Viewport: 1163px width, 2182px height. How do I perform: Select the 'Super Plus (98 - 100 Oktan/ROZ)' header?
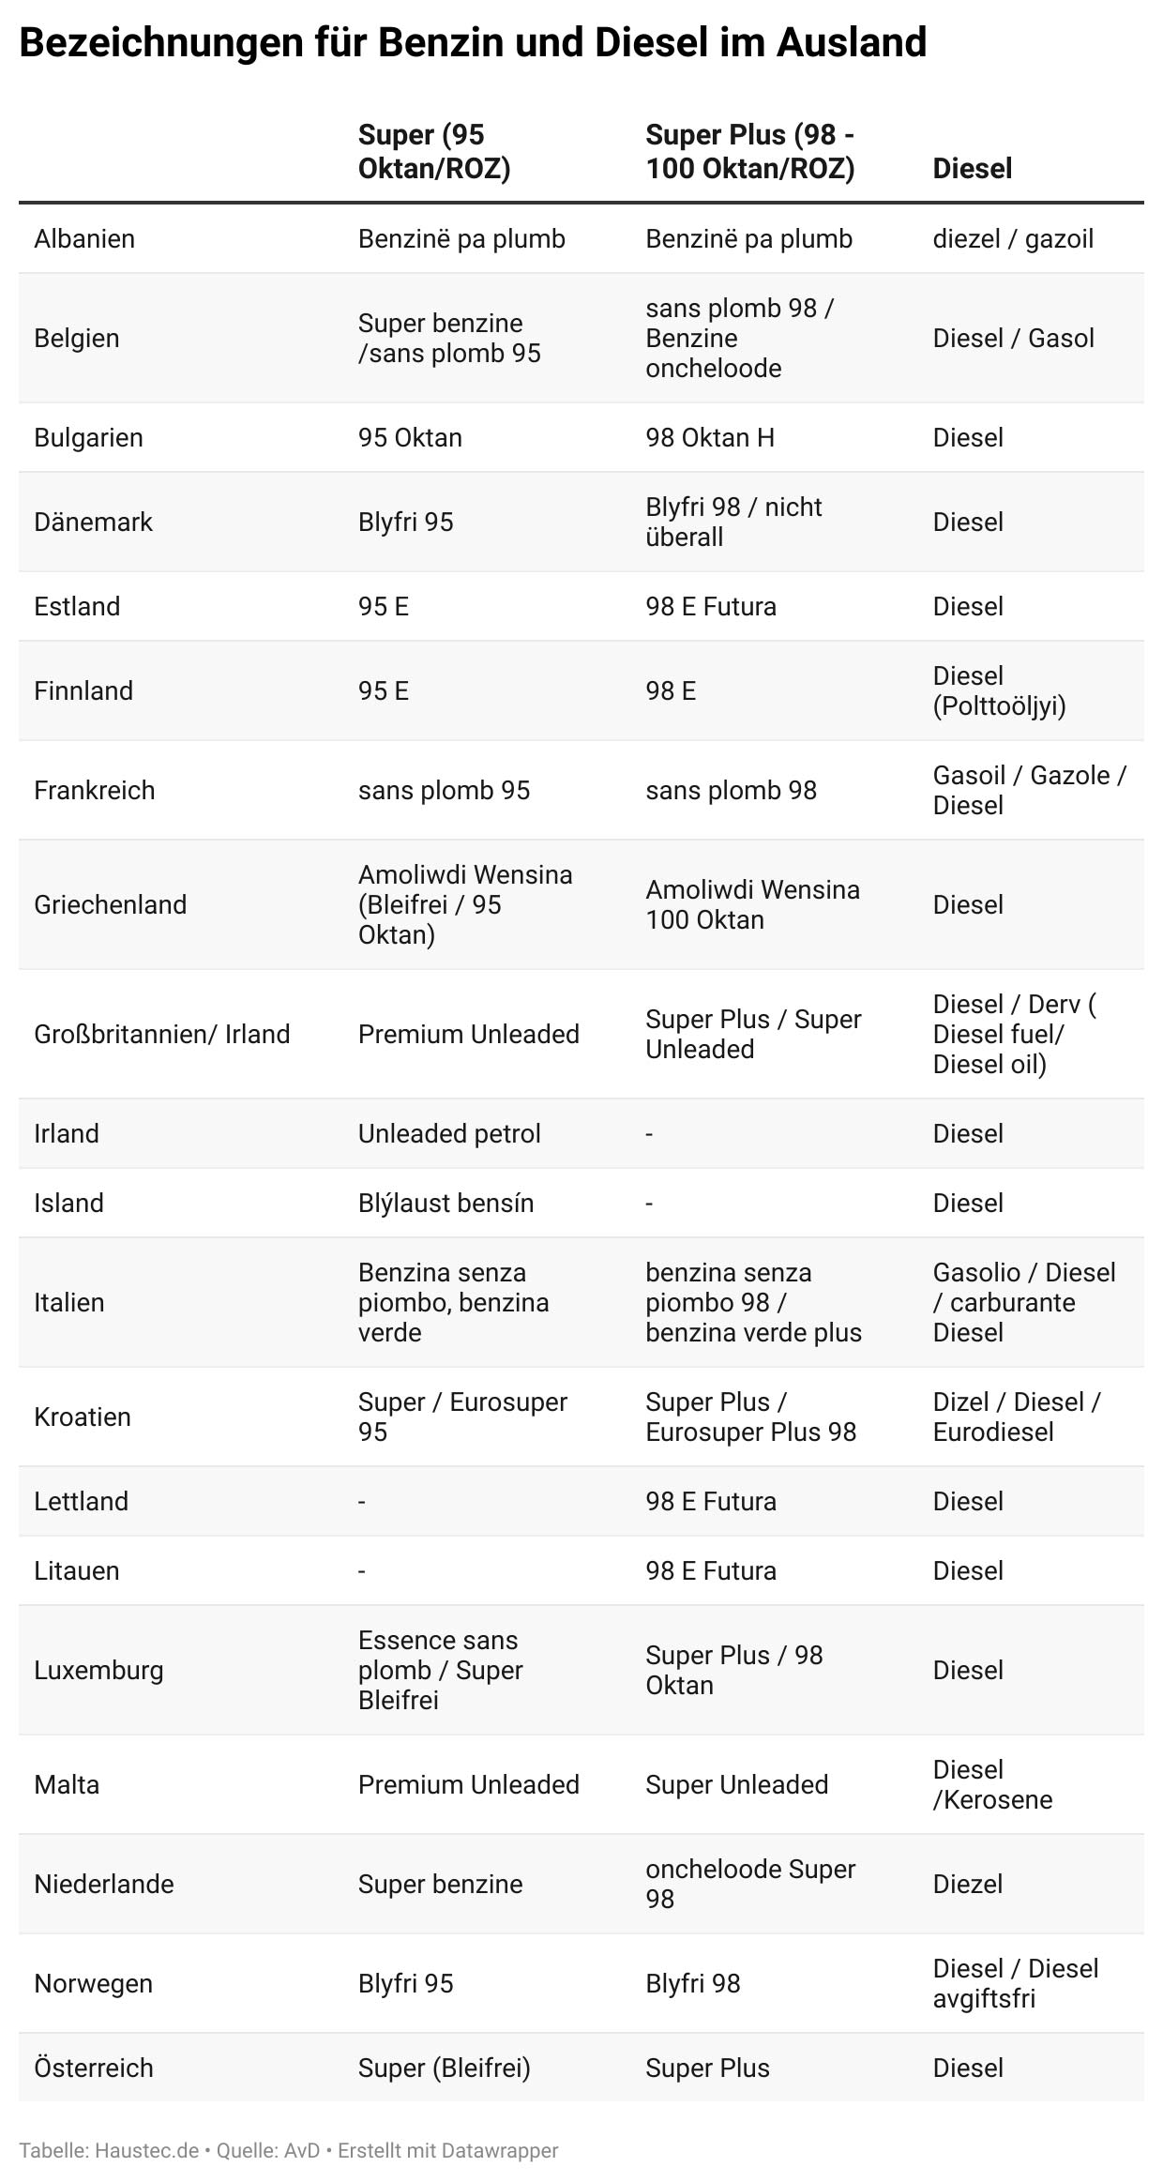tap(750, 152)
